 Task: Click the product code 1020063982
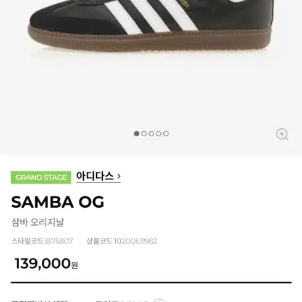coord(136,241)
